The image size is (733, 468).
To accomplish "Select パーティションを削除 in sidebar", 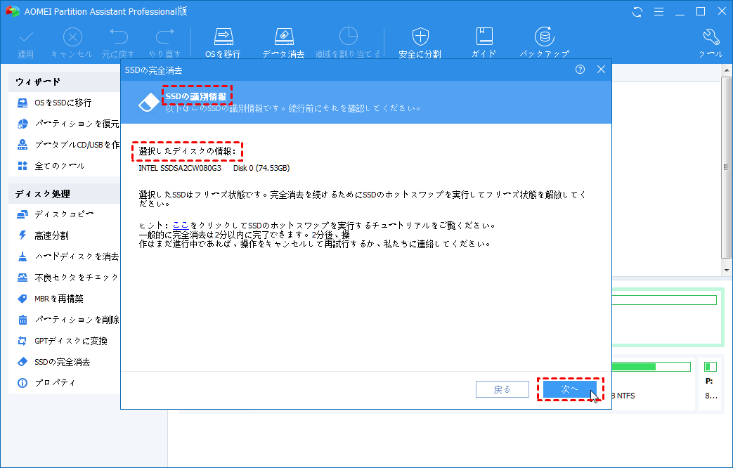I will point(67,320).
